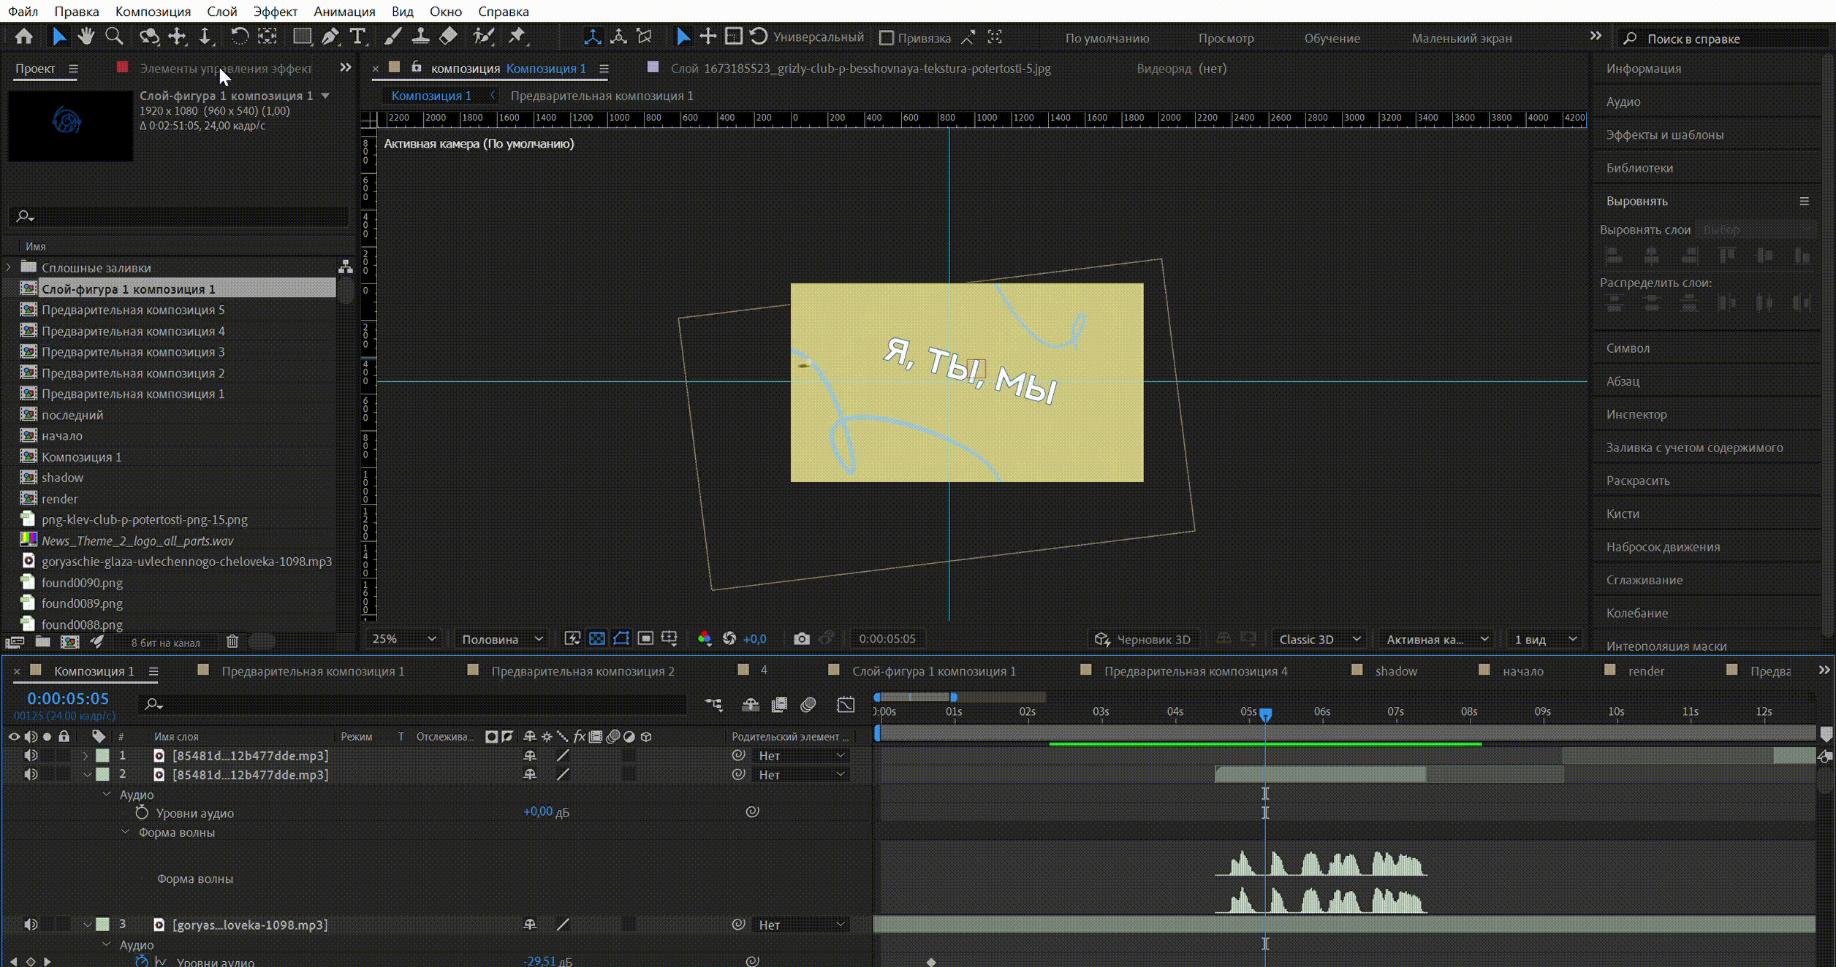The image size is (1836, 967).
Task: Select the Puppet Pin tool
Action: pyautogui.click(x=517, y=37)
